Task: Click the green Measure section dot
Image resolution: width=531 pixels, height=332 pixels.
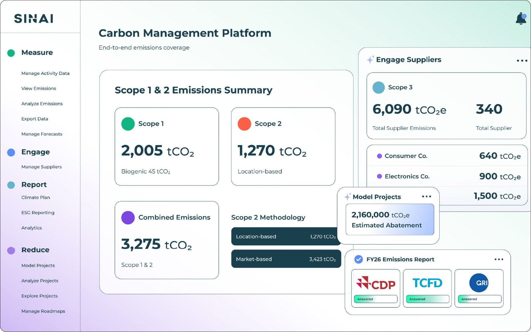Action: (11, 53)
